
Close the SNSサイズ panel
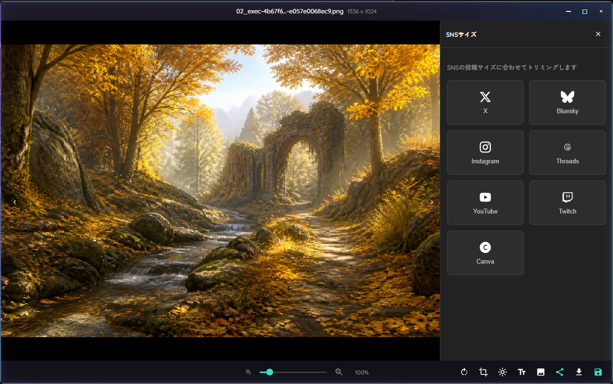[x=598, y=34]
